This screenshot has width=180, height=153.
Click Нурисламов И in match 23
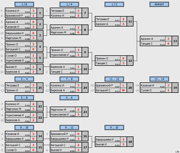coord(60,114)
